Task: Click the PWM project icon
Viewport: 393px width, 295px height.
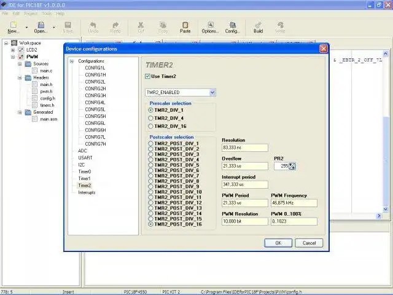Action: coord(21,57)
